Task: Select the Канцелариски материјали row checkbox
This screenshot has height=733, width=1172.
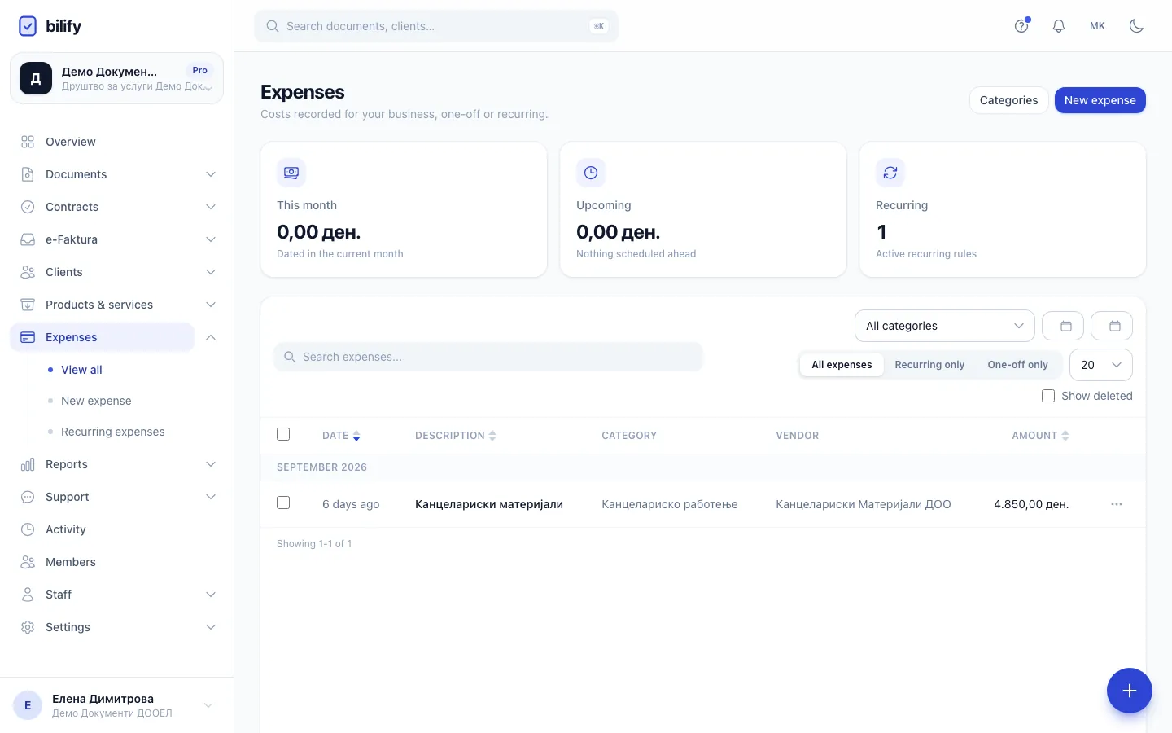Action: coord(283,503)
